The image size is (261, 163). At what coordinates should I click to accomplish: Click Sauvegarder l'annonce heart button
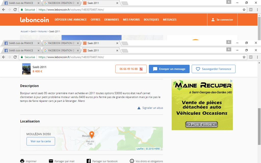point(213,69)
